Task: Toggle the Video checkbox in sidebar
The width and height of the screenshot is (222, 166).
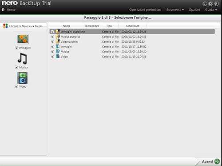Action: tap(16, 86)
